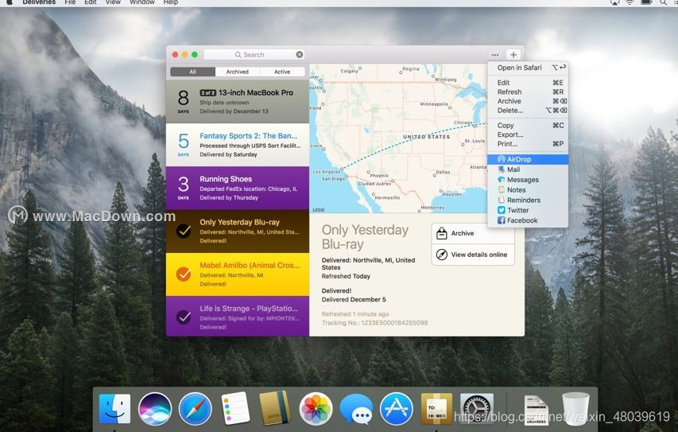Choose Export… in the actions menu
The width and height of the screenshot is (678, 432).
click(x=528, y=134)
